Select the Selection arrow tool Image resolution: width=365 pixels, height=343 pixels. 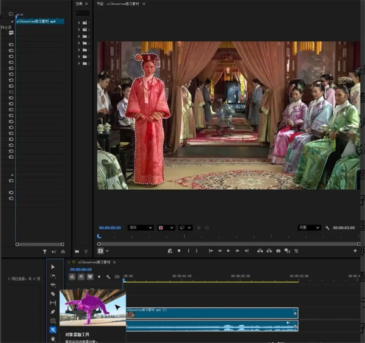(53, 267)
